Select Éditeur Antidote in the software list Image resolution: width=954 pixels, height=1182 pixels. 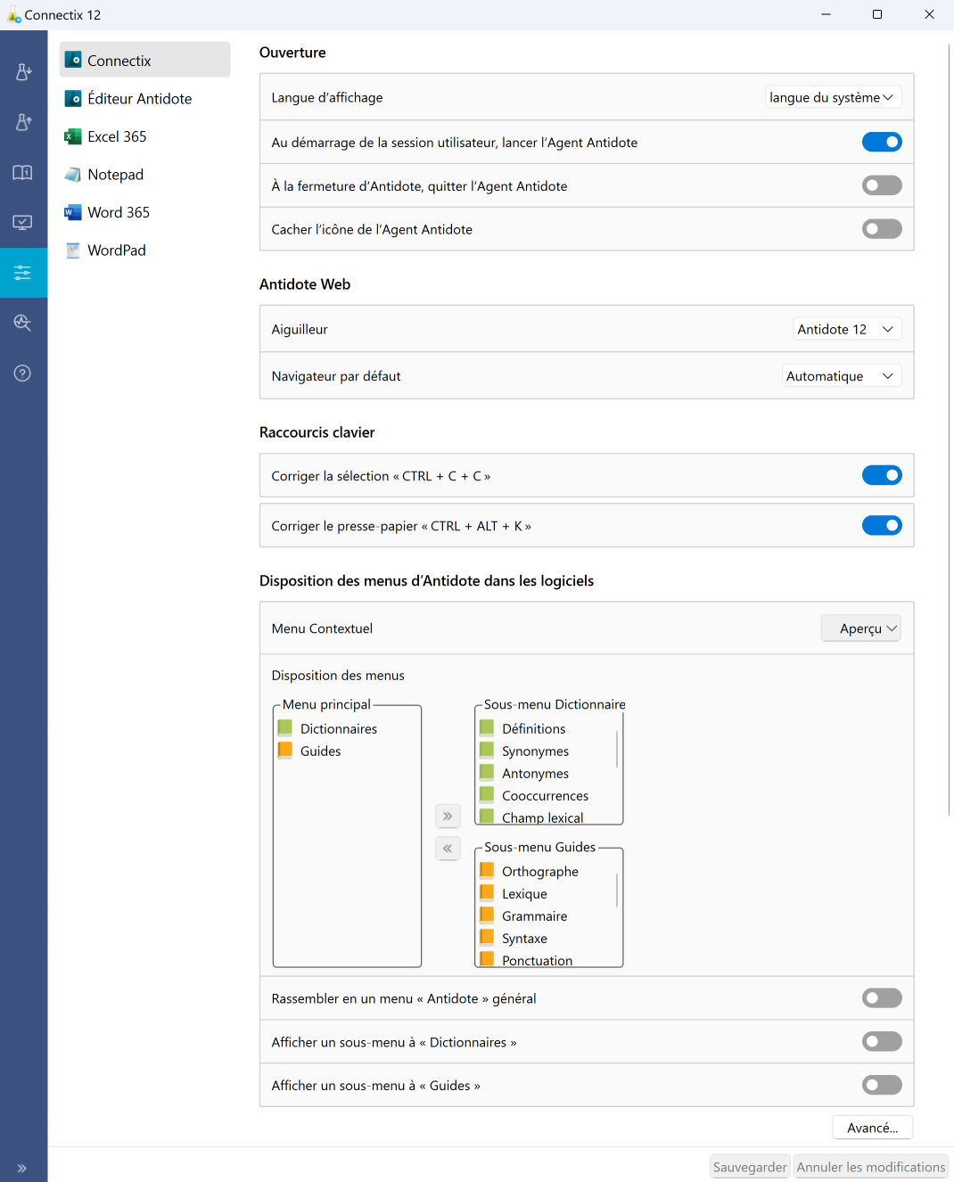(x=139, y=99)
